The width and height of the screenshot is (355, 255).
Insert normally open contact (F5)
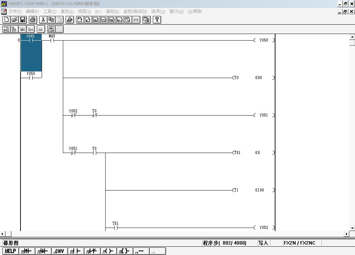[76, 251]
